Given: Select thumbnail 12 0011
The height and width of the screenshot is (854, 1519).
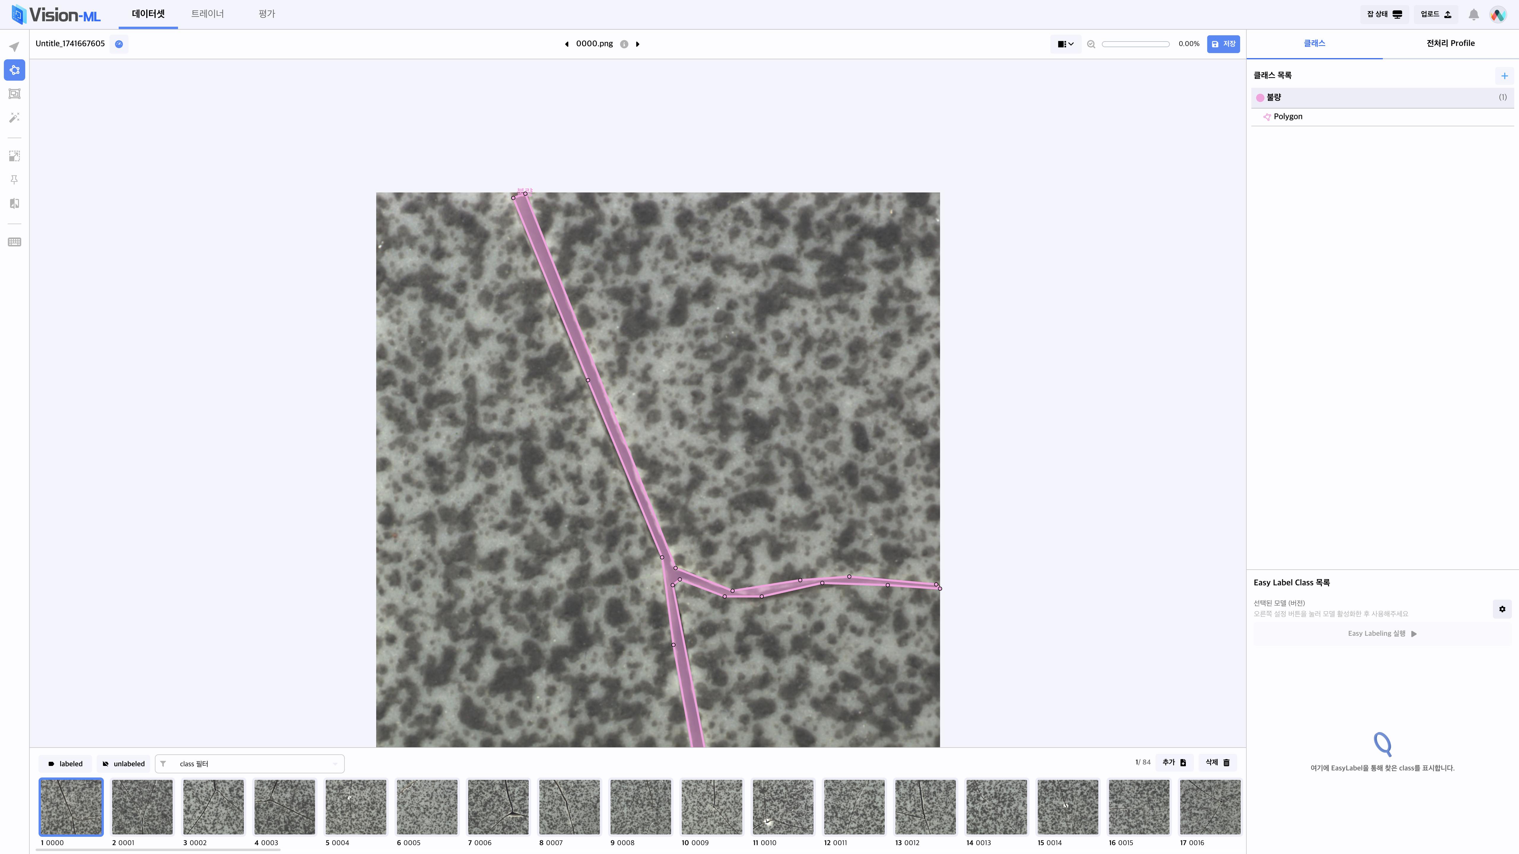Looking at the screenshot, I should click(x=854, y=807).
